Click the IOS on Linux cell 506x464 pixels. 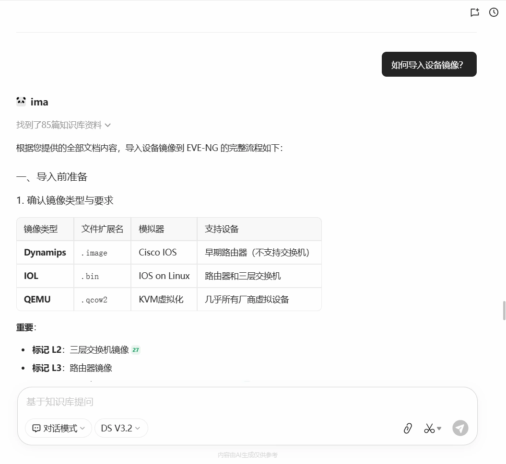point(164,276)
